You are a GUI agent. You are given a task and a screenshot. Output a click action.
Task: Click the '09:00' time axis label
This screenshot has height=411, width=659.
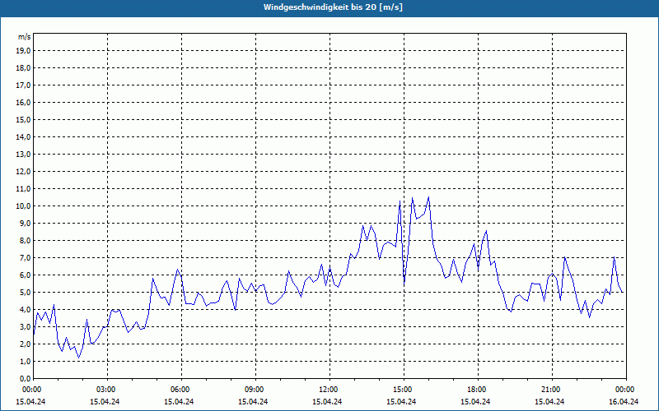(x=255, y=390)
